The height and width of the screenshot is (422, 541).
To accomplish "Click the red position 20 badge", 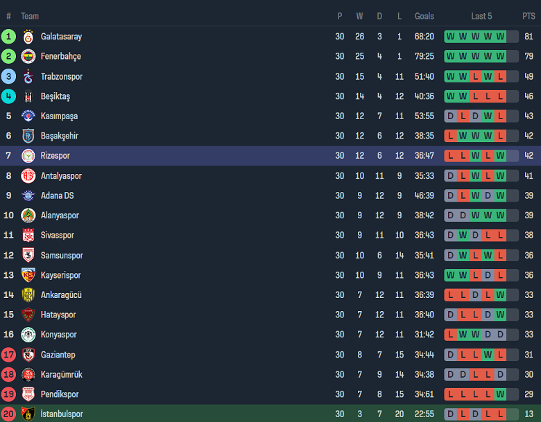I will [9, 414].
